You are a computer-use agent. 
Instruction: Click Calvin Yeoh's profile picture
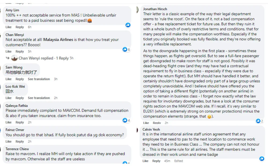coord(137,130)
